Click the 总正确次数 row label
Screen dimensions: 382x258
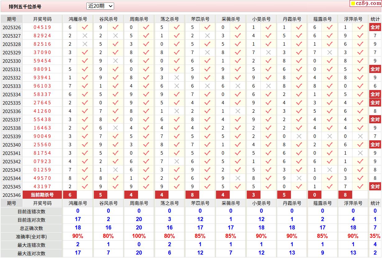(x=31, y=228)
